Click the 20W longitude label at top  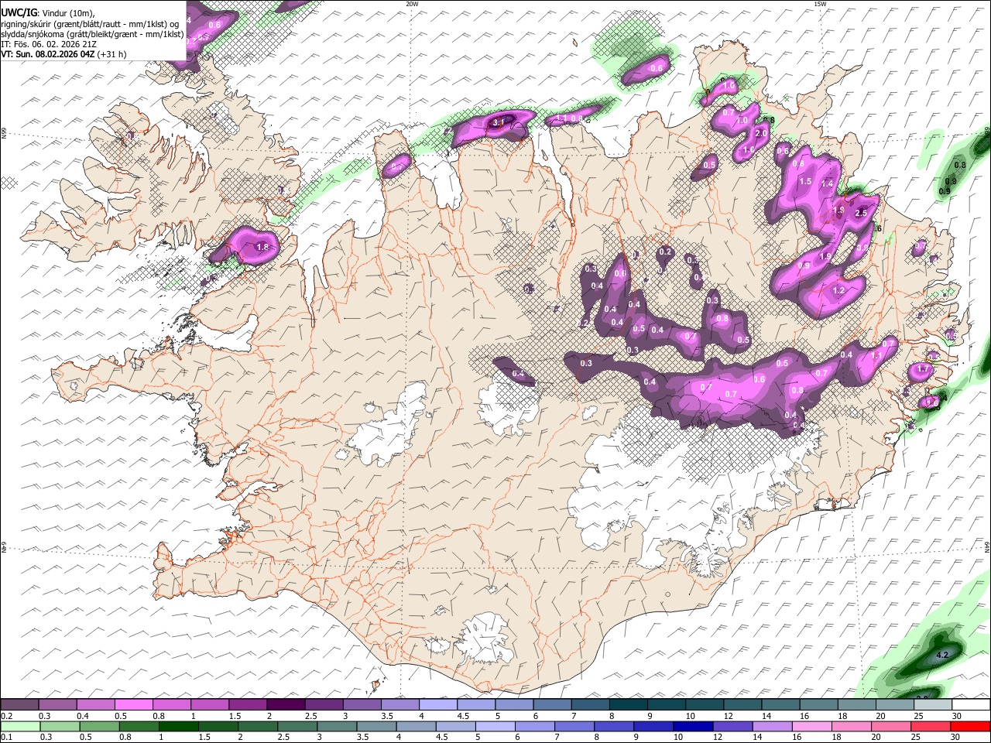click(412, 4)
